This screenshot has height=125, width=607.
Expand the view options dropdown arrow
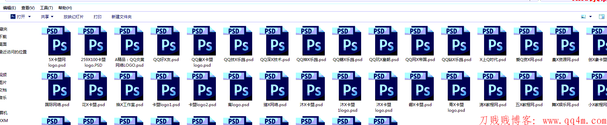tap(591, 17)
